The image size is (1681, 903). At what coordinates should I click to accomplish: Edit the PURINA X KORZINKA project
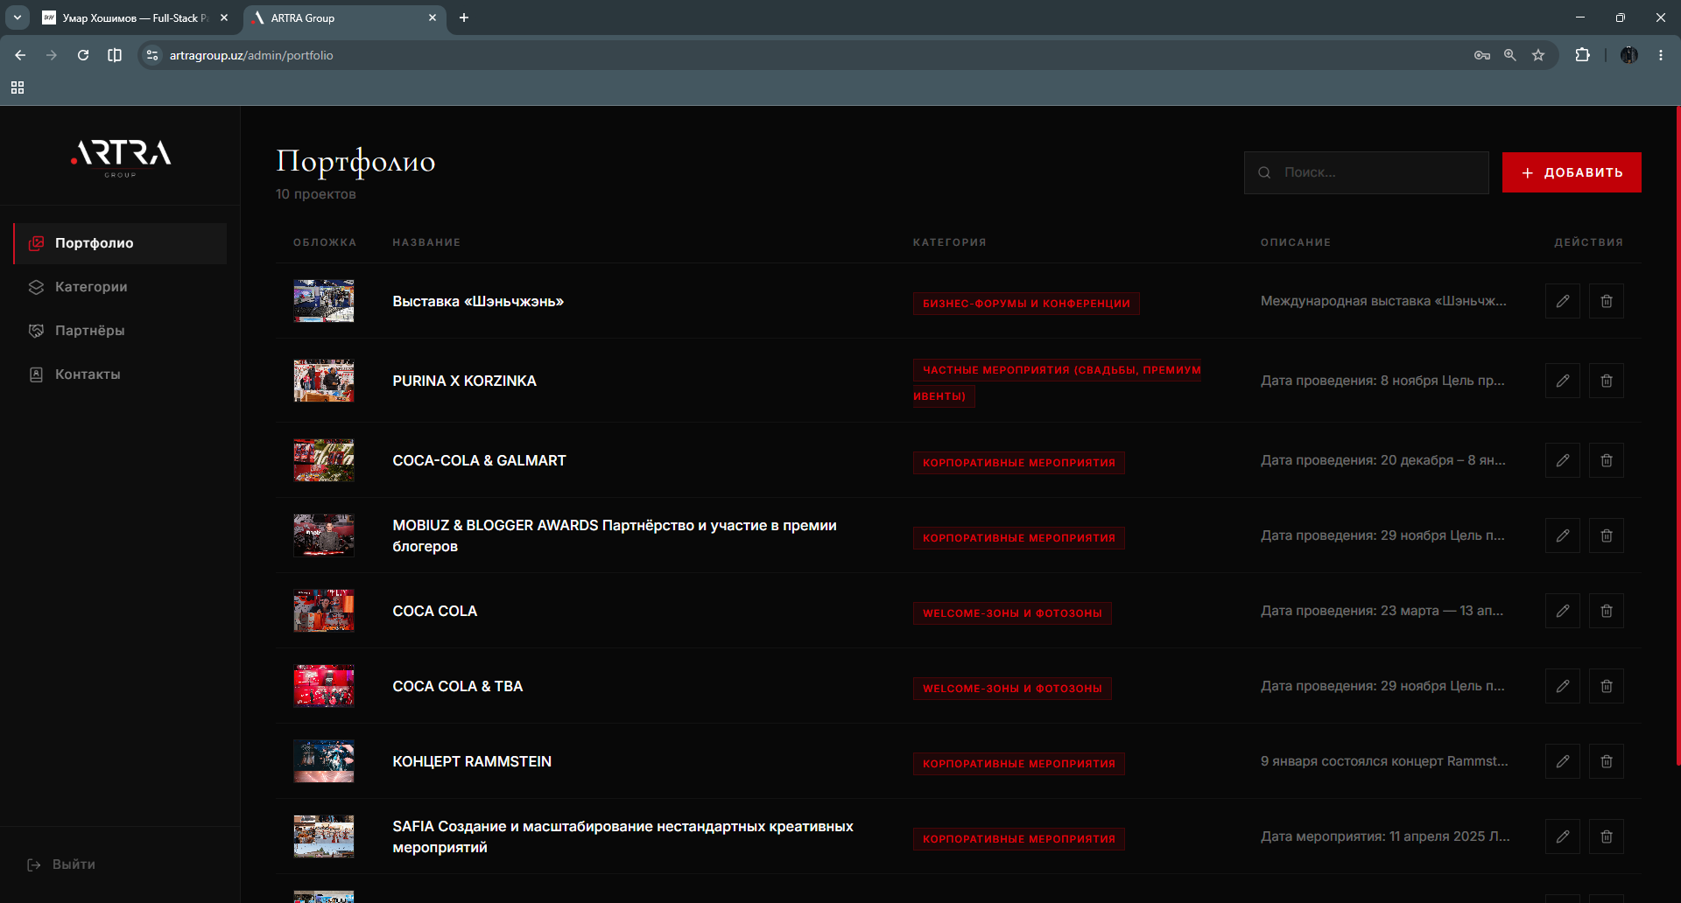pos(1563,381)
